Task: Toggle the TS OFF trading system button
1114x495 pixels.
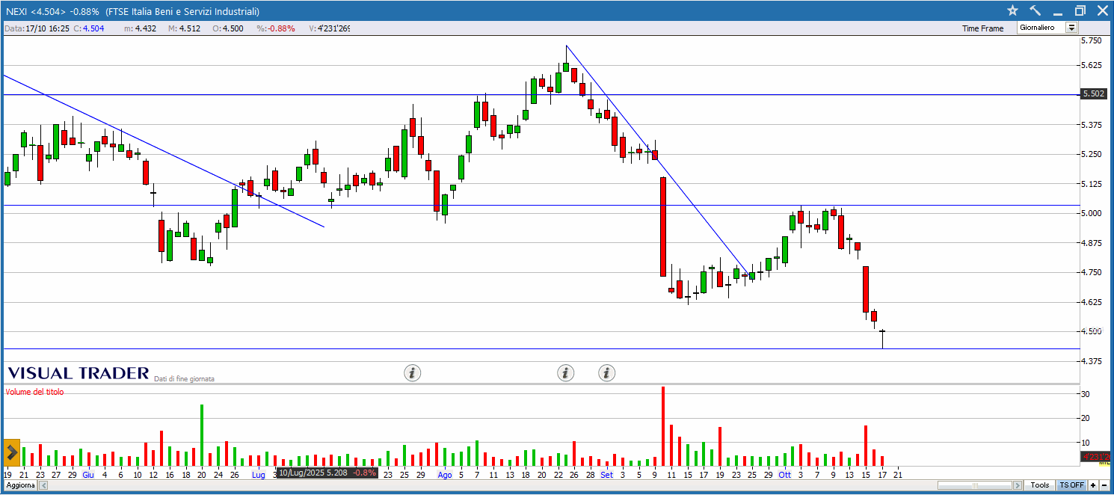Action: [1071, 485]
